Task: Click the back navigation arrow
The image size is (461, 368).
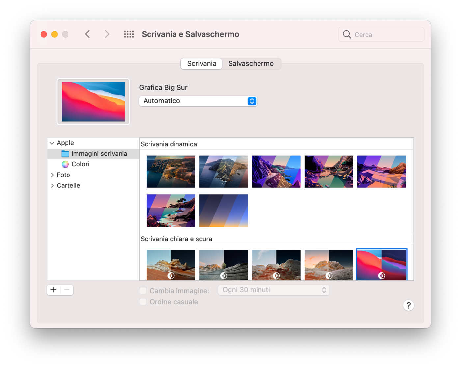Action: [87, 34]
